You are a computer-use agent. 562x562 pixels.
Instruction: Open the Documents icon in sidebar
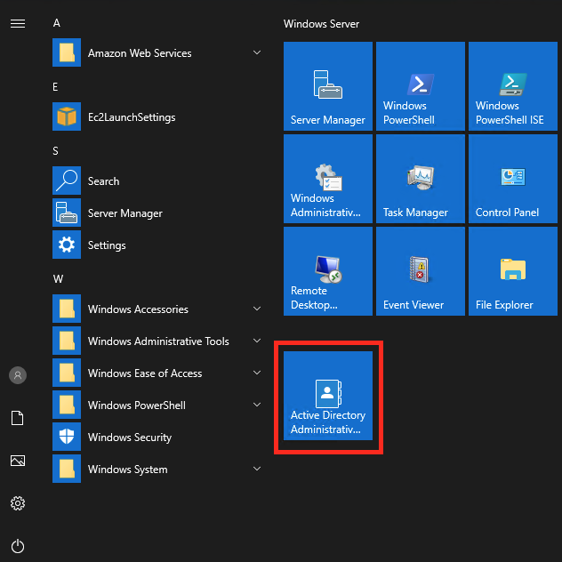point(18,418)
